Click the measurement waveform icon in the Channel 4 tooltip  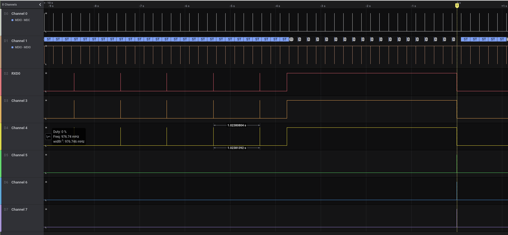tap(48, 137)
